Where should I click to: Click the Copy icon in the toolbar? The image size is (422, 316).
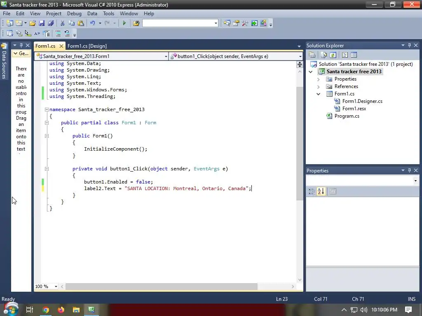point(71,23)
